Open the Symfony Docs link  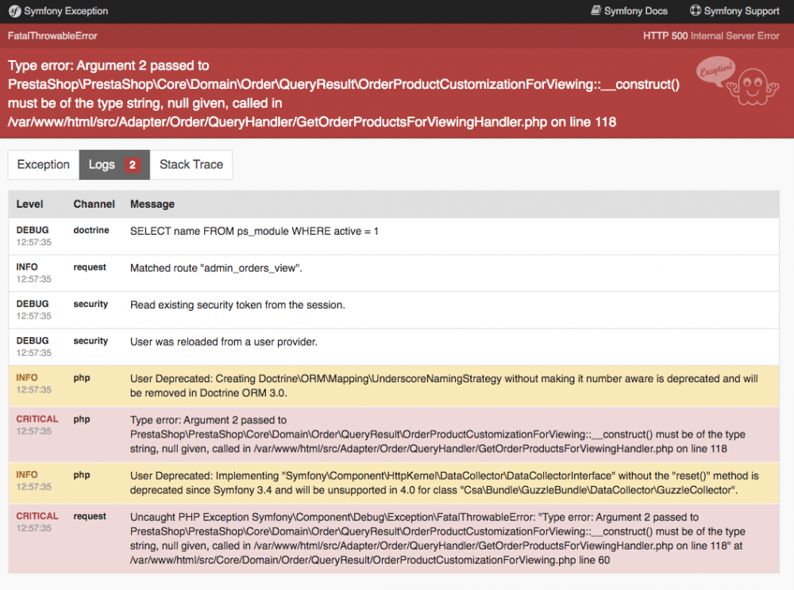[629, 11]
